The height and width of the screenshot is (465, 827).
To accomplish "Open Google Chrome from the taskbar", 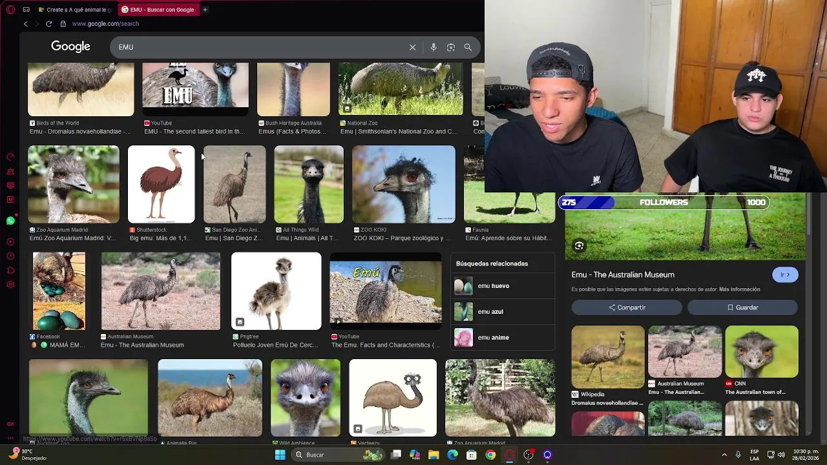I will click(x=490, y=455).
